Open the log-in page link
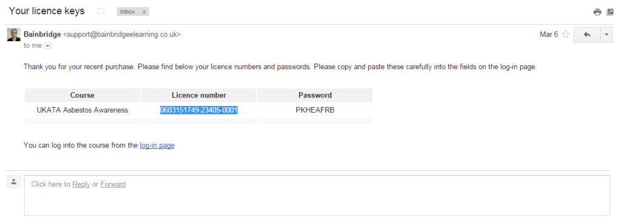Image resolution: width=620 pixels, height=224 pixels. coord(157,145)
